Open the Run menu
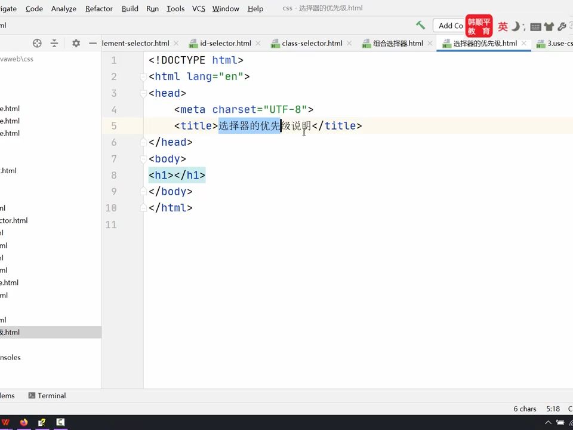 tap(152, 8)
